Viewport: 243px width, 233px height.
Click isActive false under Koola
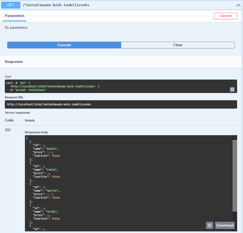click(46, 156)
